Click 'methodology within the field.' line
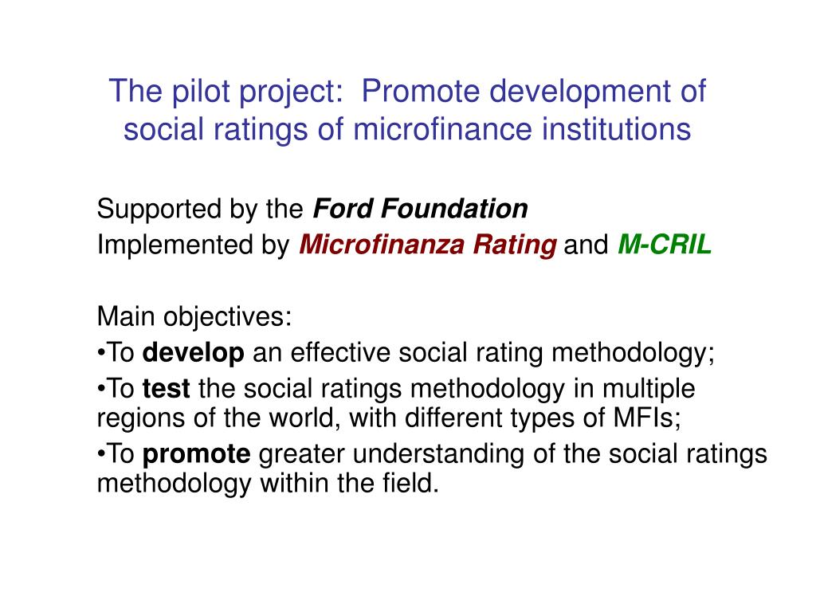The width and height of the screenshot is (816, 612). tap(268, 484)
